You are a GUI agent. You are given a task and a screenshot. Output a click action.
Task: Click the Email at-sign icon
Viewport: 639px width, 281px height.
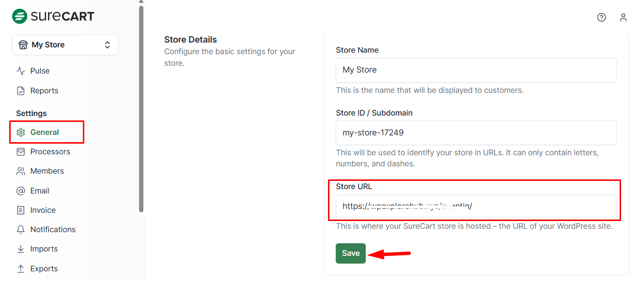click(x=20, y=191)
